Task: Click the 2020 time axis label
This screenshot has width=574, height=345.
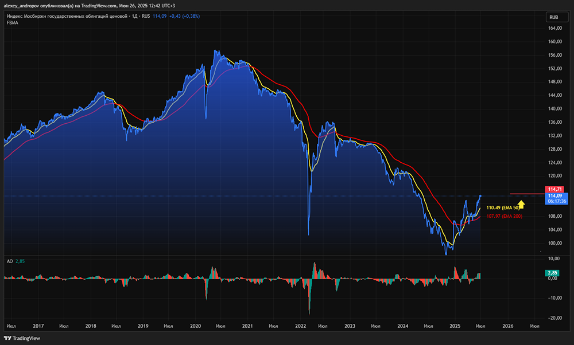Action: click(x=196, y=326)
